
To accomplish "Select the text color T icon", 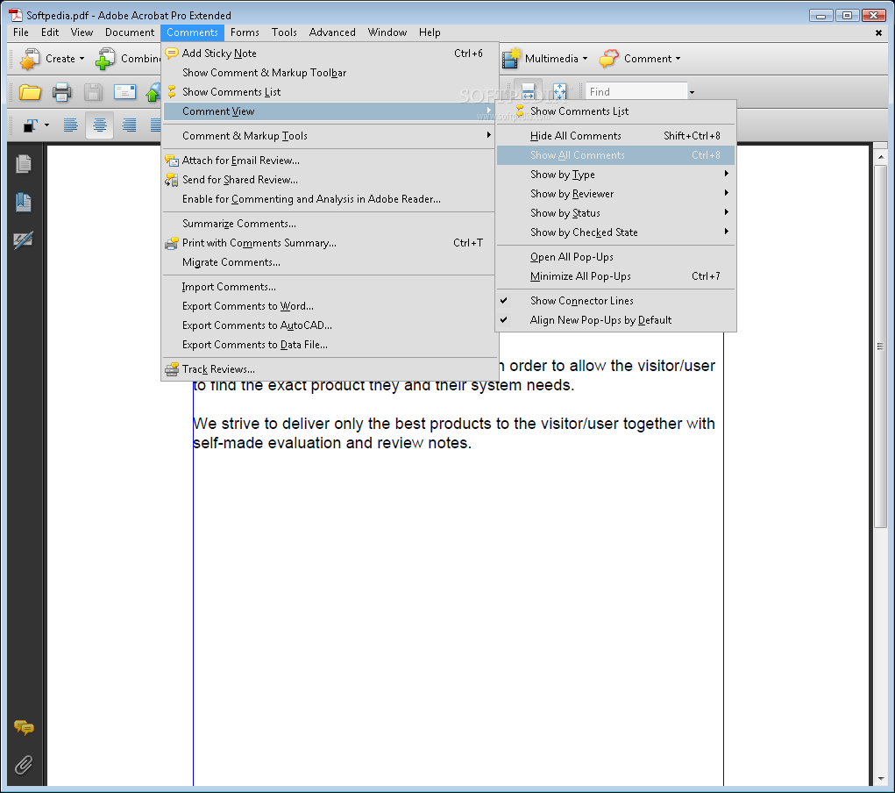I will pyautogui.click(x=31, y=125).
